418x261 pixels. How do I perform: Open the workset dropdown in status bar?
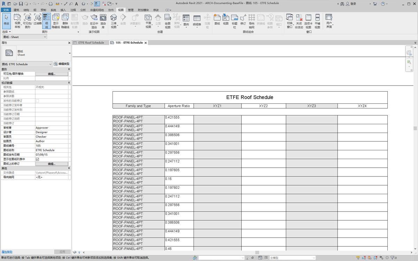tap(222, 258)
